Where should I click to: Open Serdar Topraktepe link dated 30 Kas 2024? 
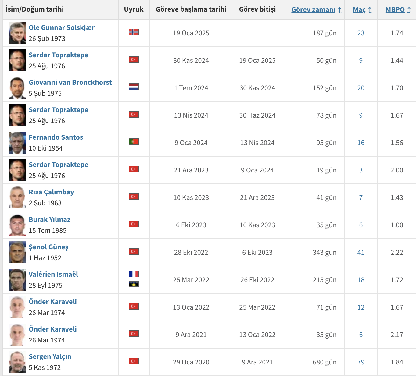59,55
